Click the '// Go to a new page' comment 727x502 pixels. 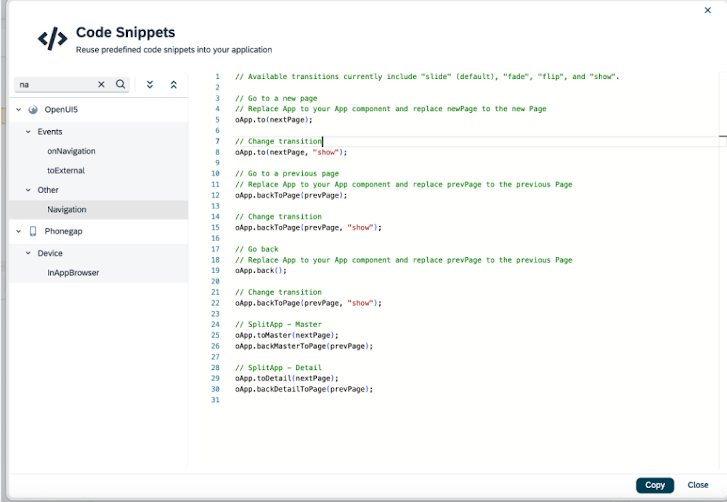276,98
